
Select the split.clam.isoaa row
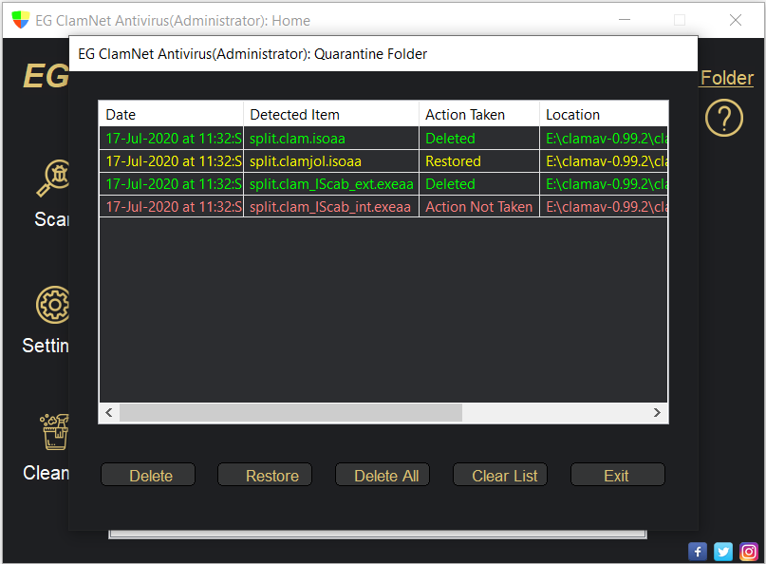pyautogui.click(x=383, y=139)
